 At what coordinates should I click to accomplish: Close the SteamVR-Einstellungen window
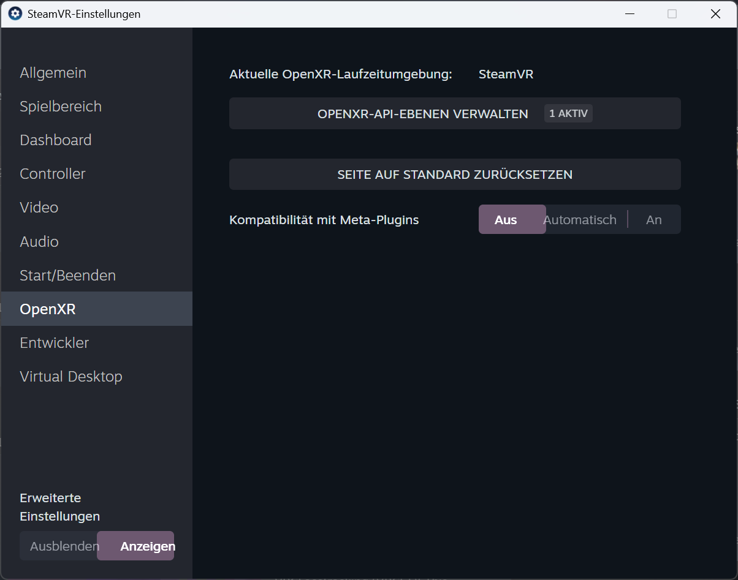(x=715, y=13)
